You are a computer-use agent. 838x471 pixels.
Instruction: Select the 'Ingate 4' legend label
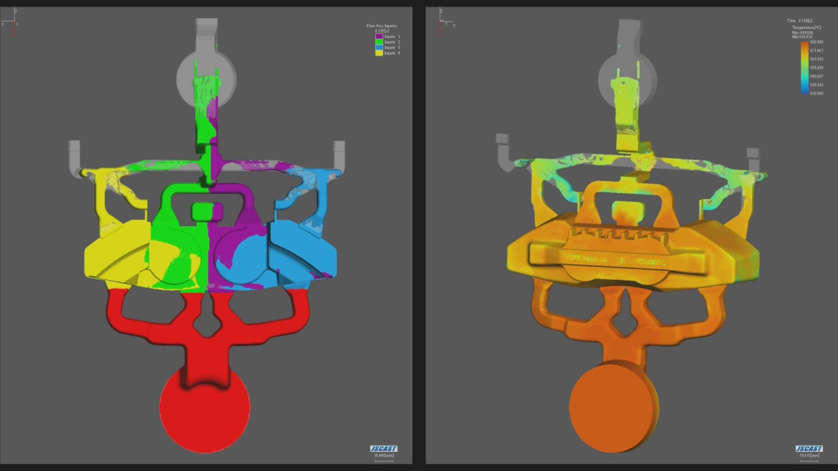(392, 53)
